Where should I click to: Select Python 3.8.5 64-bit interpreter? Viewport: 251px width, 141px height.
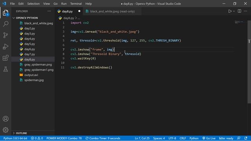15,138
